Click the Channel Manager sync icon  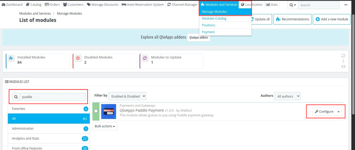pos(169,5)
